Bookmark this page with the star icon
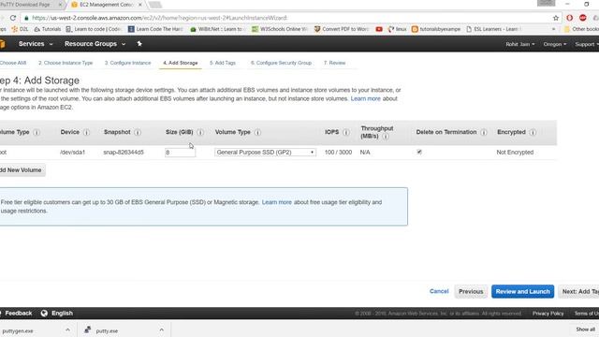Screen dimensions: 599x337 (556, 18)
